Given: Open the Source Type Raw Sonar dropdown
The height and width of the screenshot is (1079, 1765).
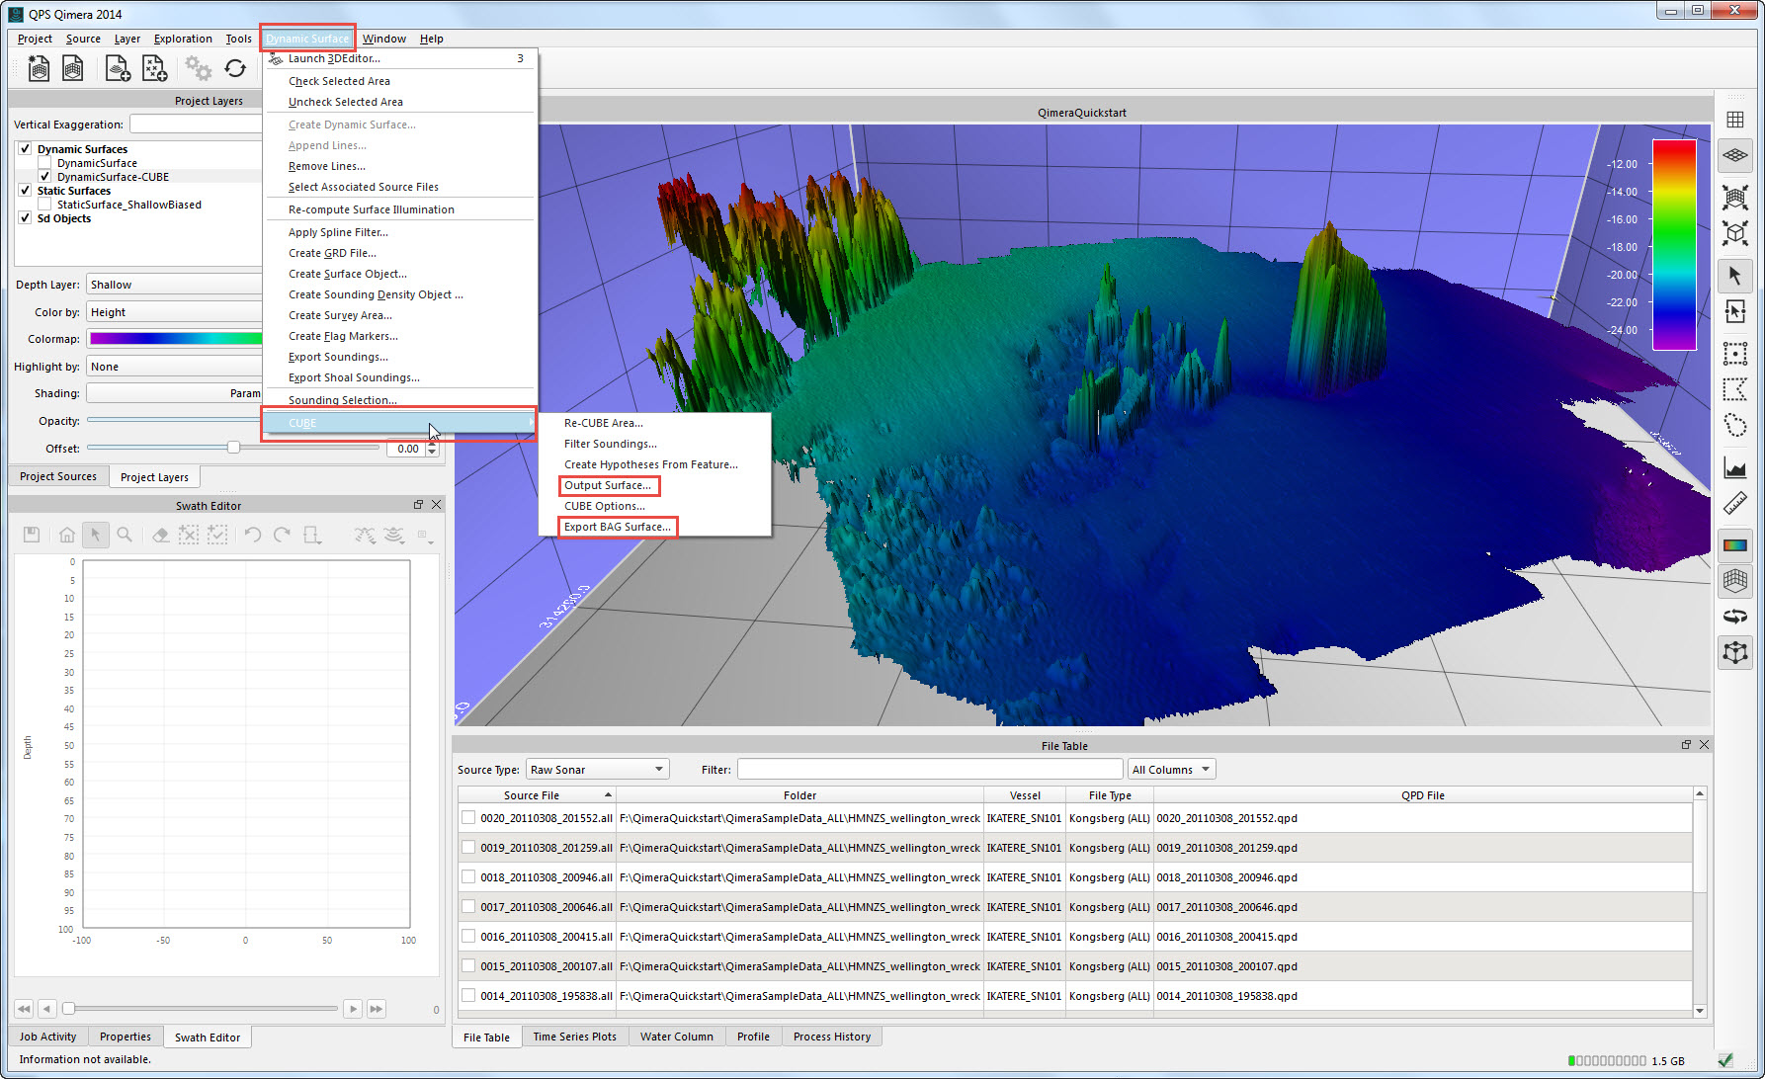Looking at the screenshot, I should pos(597,770).
